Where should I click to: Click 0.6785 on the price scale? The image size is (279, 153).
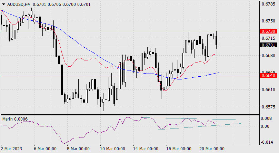click(268, 4)
